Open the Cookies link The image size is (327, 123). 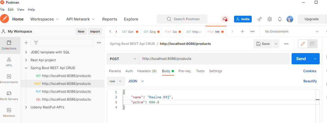tap(310, 71)
